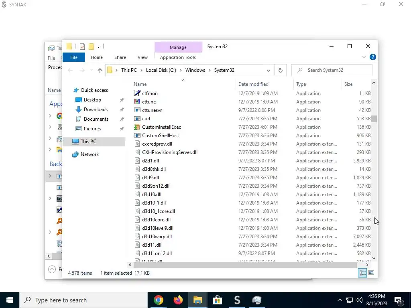Image resolution: width=411 pixels, height=308 pixels.
Task: Show hidden system tray icons
Action: point(340,300)
